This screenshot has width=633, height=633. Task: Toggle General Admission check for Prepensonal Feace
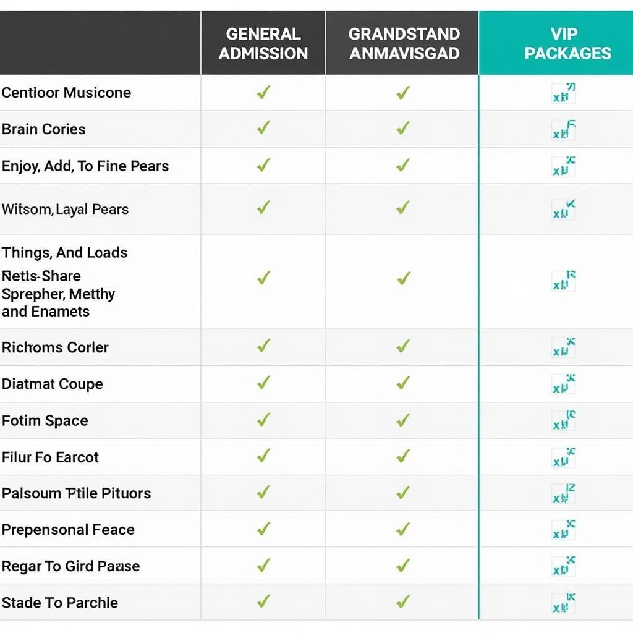tap(263, 529)
